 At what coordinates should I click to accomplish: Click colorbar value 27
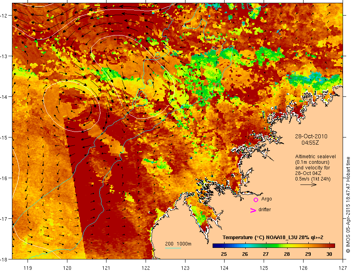coord(266,254)
